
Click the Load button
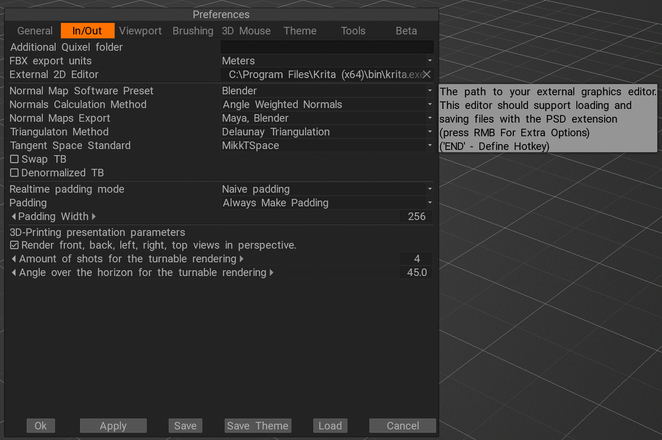[330, 426]
